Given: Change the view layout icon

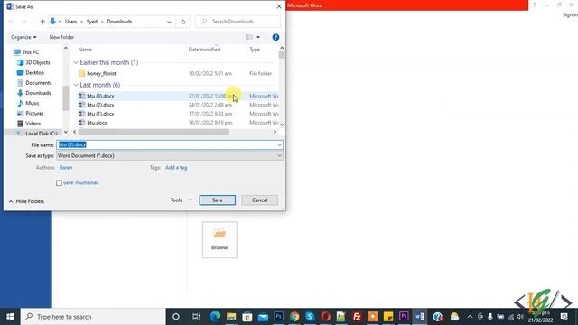Looking at the screenshot, I should (x=249, y=37).
